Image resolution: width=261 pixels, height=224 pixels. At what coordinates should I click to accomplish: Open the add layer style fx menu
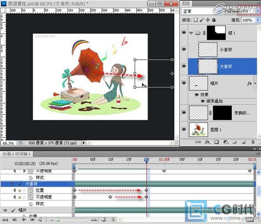click(207, 142)
